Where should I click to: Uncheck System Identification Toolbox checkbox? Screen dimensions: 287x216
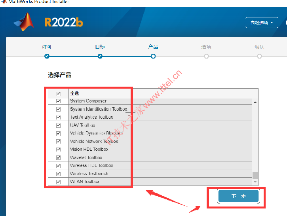tap(58, 109)
